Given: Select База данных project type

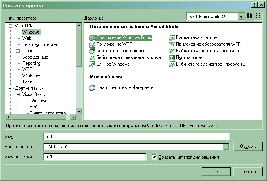Looking at the screenshot, I should point(35,57).
